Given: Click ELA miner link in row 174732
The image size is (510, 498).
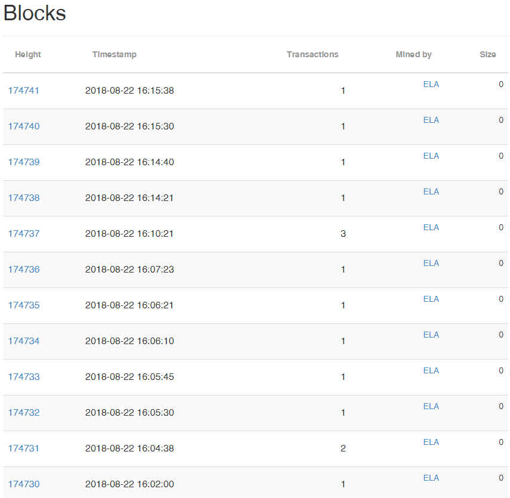Looking at the screenshot, I should tap(431, 406).
